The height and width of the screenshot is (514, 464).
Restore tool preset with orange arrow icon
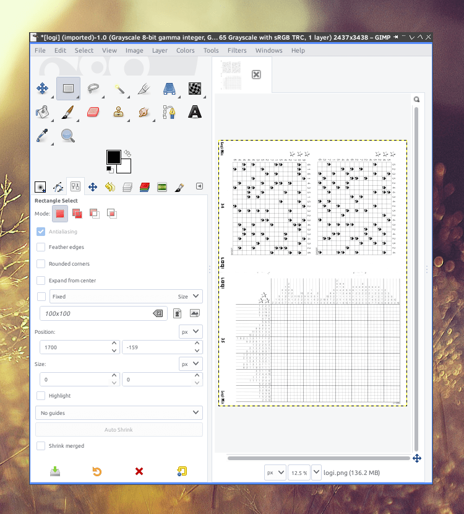pyautogui.click(x=97, y=471)
